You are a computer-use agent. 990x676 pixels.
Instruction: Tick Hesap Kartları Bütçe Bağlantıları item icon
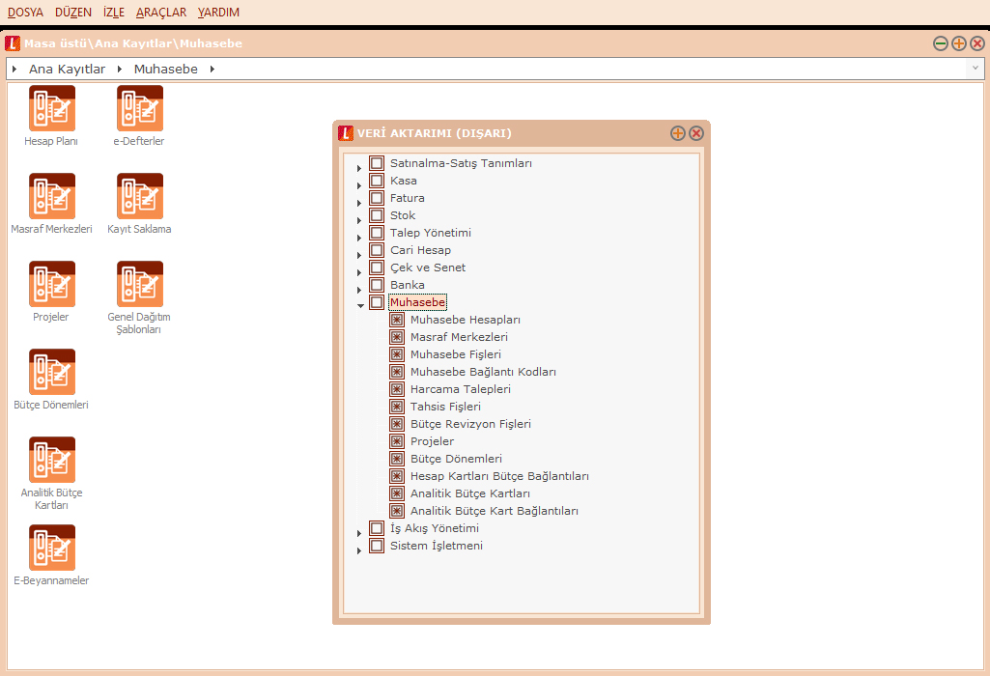click(x=397, y=476)
